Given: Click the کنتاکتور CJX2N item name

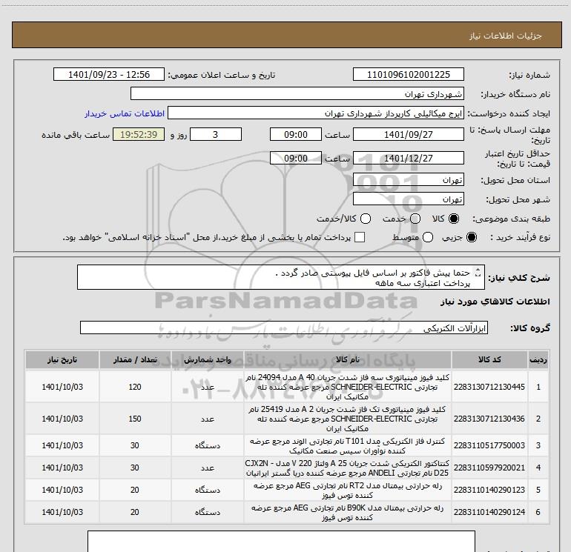Looking at the screenshot, I should pyautogui.click(x=347, y=468).
